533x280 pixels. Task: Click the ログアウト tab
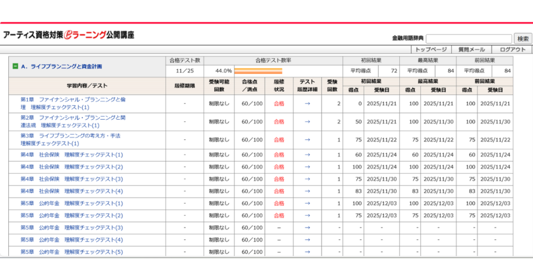(x=512, y=50)
